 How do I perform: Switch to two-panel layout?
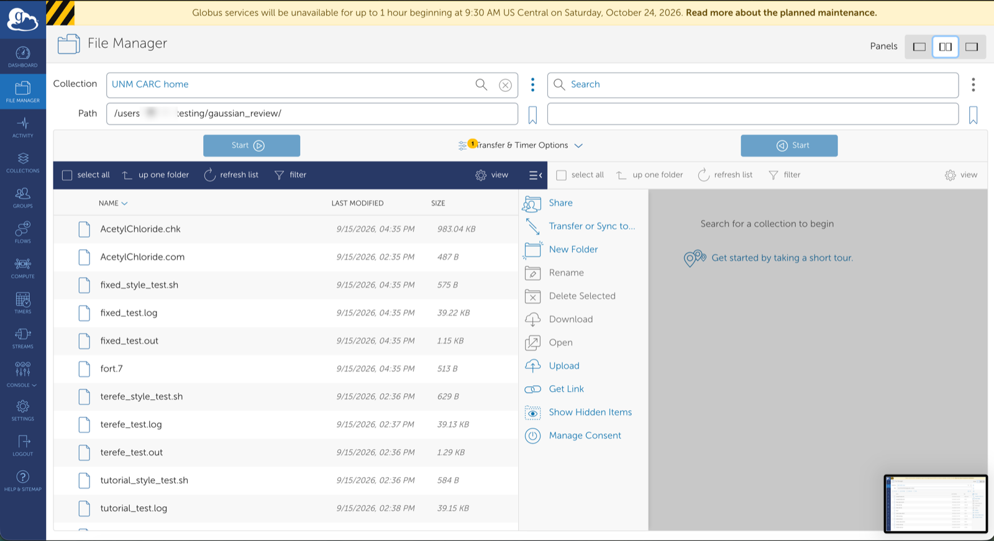click(x=946, y=47)
